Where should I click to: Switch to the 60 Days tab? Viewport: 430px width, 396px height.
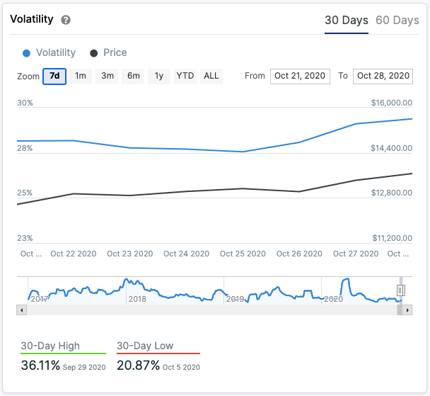click(x=397, y=20)
